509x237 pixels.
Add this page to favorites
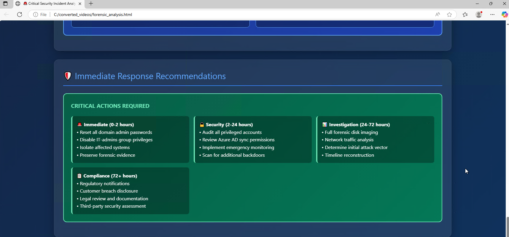point(449,15)
